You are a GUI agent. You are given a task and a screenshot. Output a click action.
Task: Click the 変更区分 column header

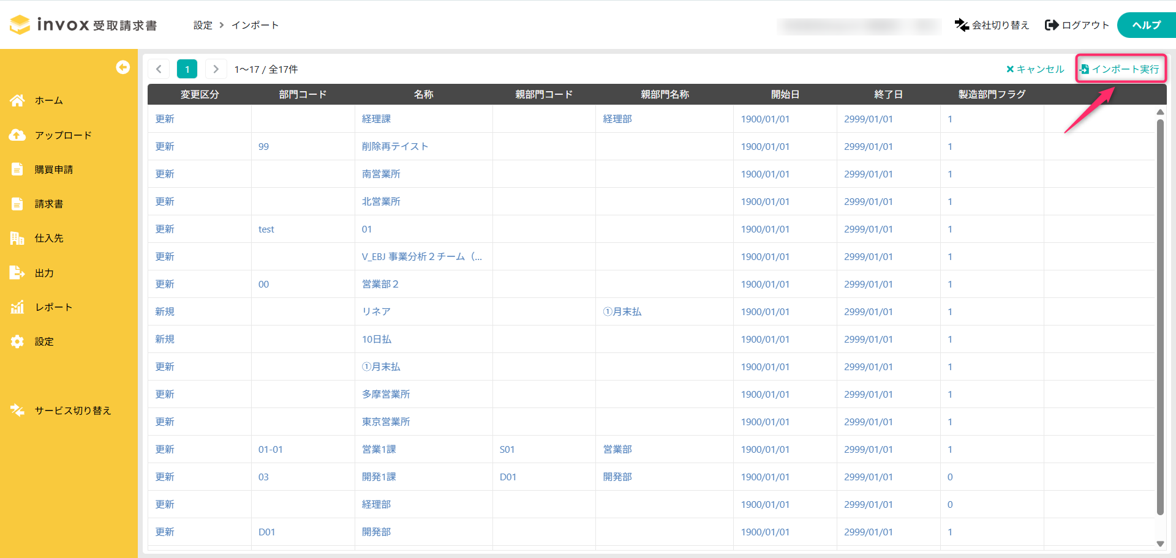tap(200, 94)
